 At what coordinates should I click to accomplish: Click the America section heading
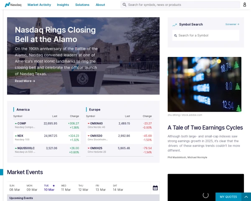click(23, 109)
